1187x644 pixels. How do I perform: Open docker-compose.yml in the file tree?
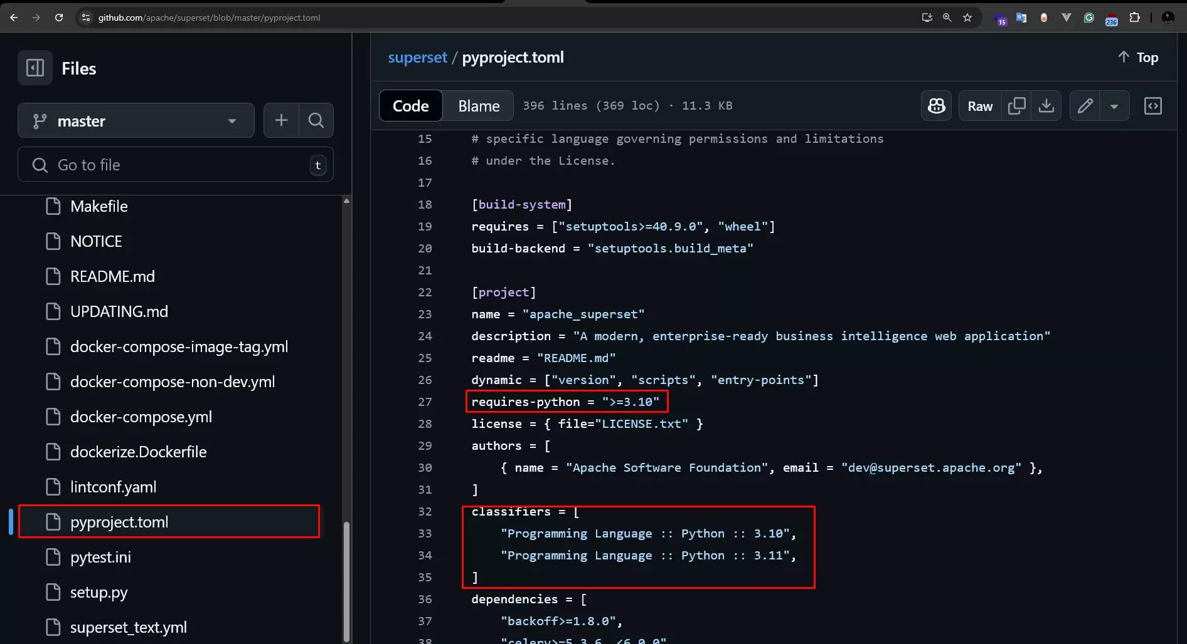(x=141, y=417)
